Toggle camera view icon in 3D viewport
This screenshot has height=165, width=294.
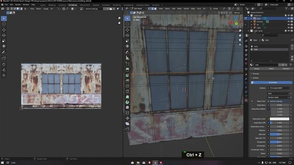point(240,40)
